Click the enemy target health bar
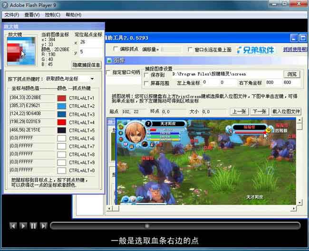Viewport: 309px width, 251px height. 250,133
